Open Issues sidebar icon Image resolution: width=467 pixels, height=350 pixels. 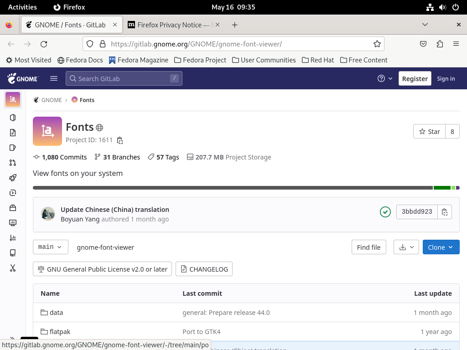coord(12,148)
